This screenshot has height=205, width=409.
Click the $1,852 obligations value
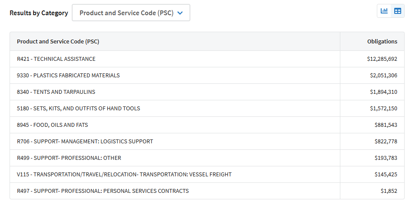389,191
